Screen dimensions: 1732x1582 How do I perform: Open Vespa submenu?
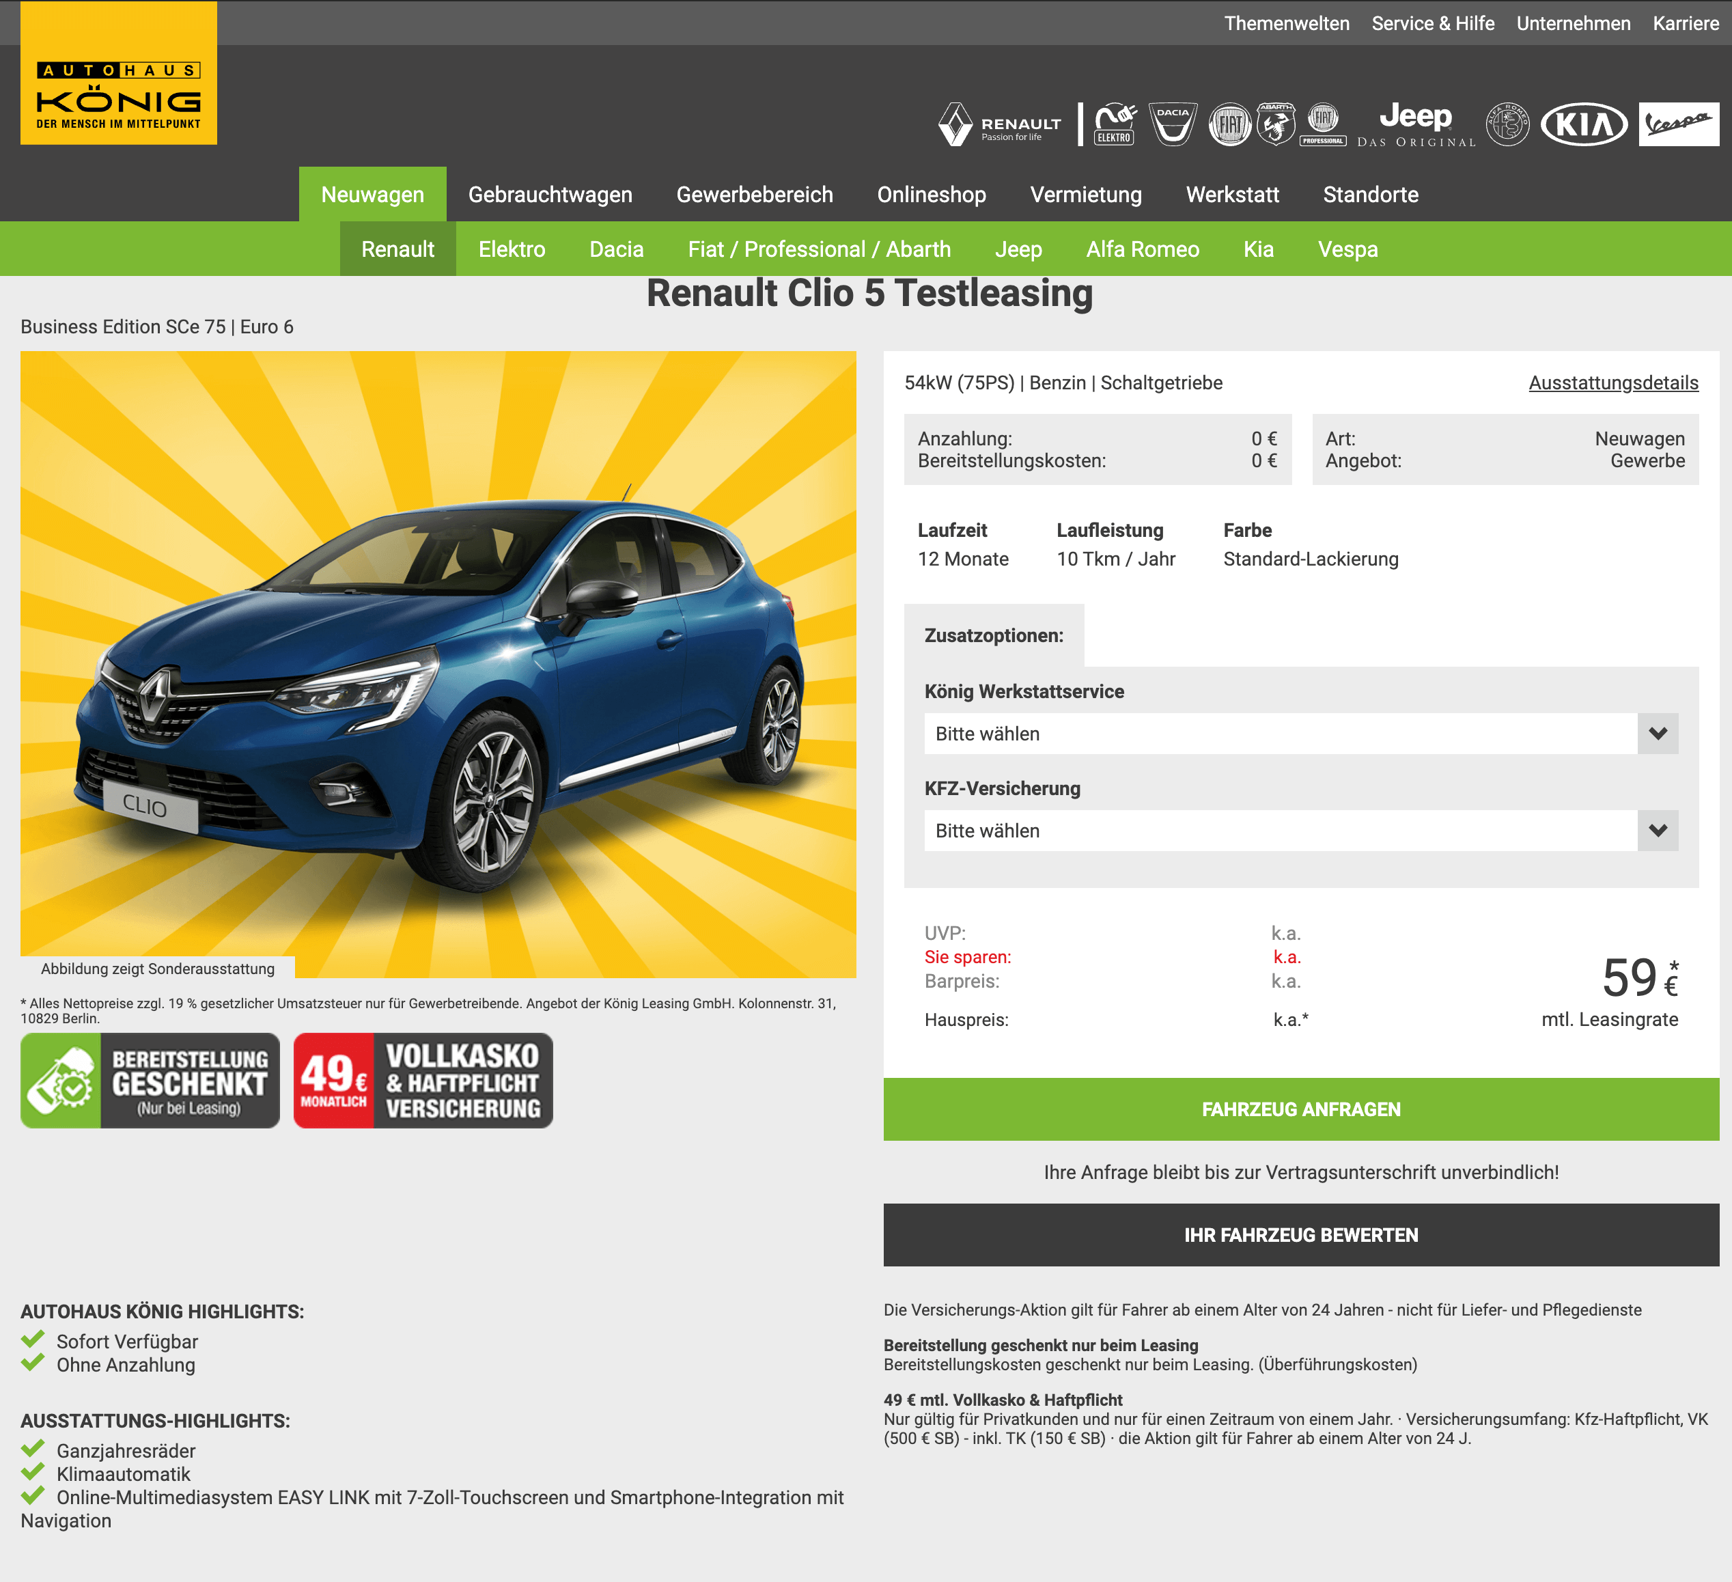pyautogui.click(x=1347, y=249)
